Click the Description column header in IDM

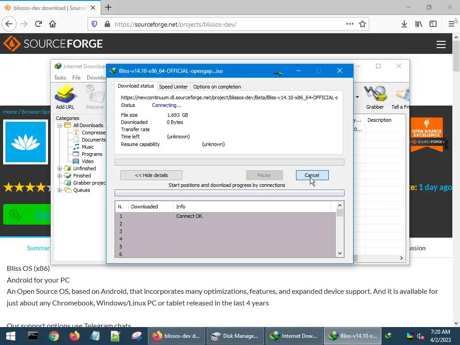379,120
